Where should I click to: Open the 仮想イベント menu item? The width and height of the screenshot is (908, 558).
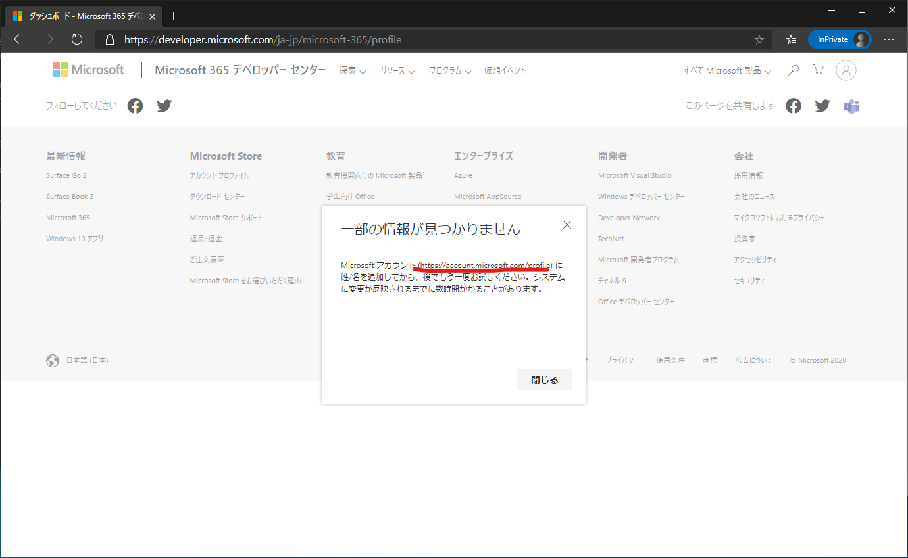point(505,70)
